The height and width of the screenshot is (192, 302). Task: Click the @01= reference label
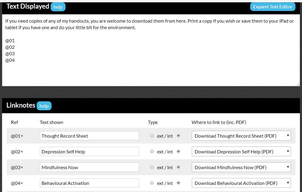click(17, 136)
